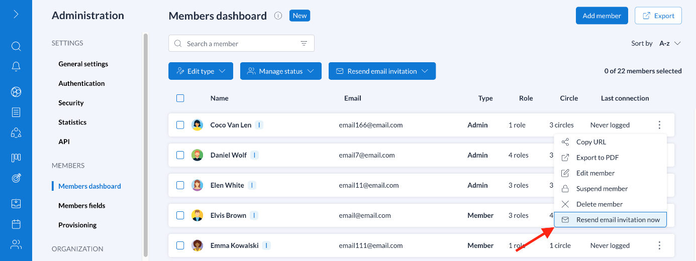The width and height of the screenshot is (696, 261).
Task: Open General settings in Administration
Action: (83, 64)
